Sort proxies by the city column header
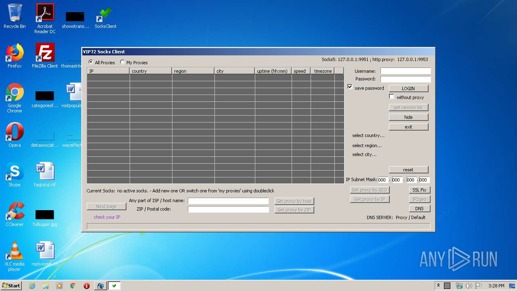This screenshot has width=517, height=291. pos(235,71)
